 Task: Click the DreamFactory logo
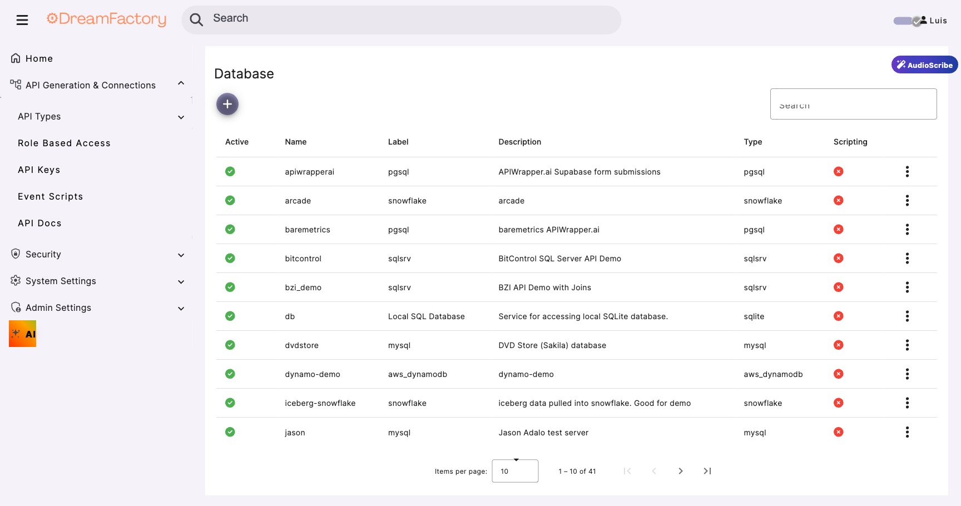106,19
